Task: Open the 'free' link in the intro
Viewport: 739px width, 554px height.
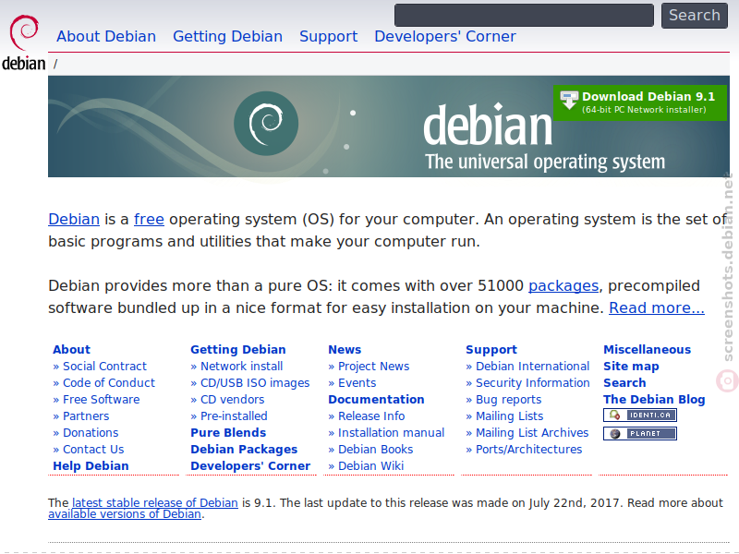Action: 149,219
